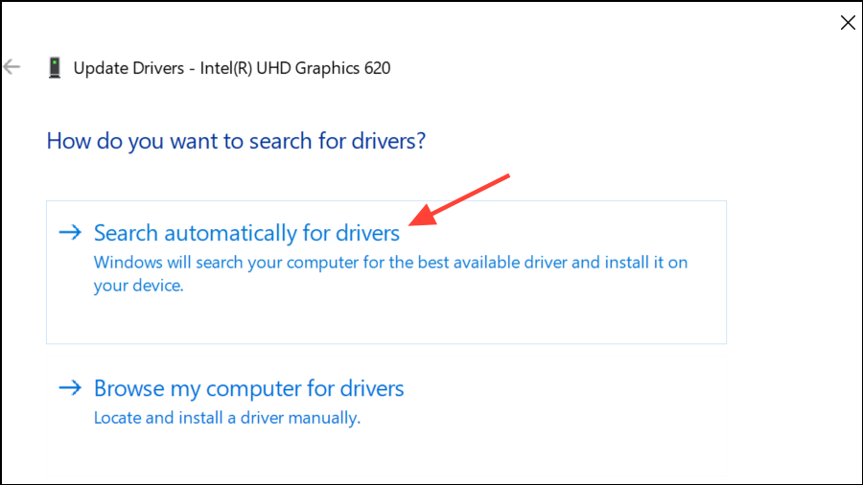Click 'Locate and install a driver manually' text
This screenshot has width=863, height=485.
click(226, 418)
